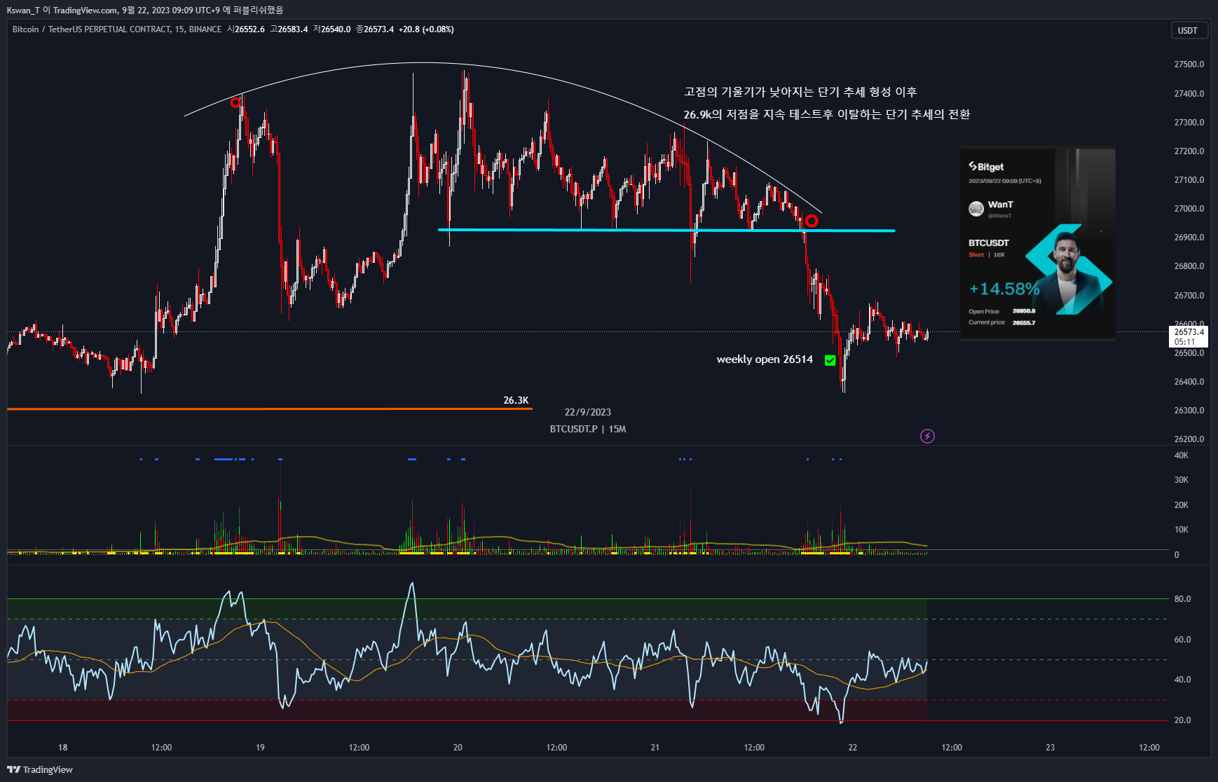Click the lightning bolt icon near the price axis

click(927, 437)
